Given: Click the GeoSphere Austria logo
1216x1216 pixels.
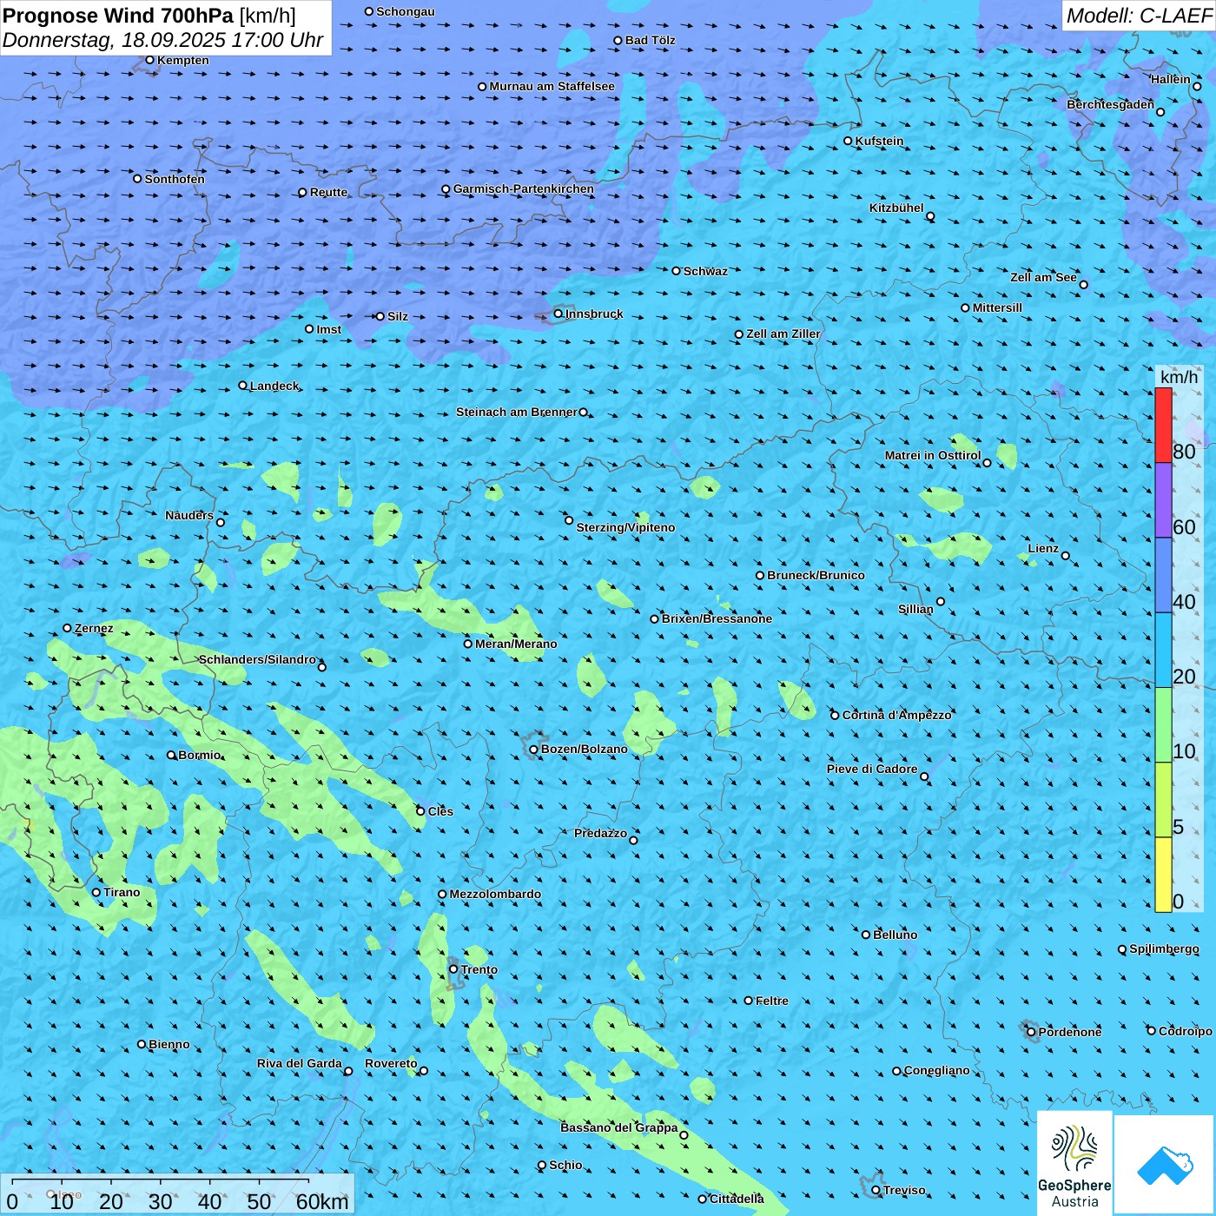Looking at the screenshot, I should [x=1074, y=1162].
